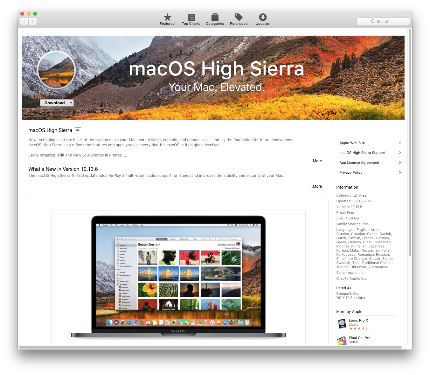Viewport: 430px width, 375px height.
Task: Click the 'What's New in Version 10.13.6' heading
Action: coord(63,169)
